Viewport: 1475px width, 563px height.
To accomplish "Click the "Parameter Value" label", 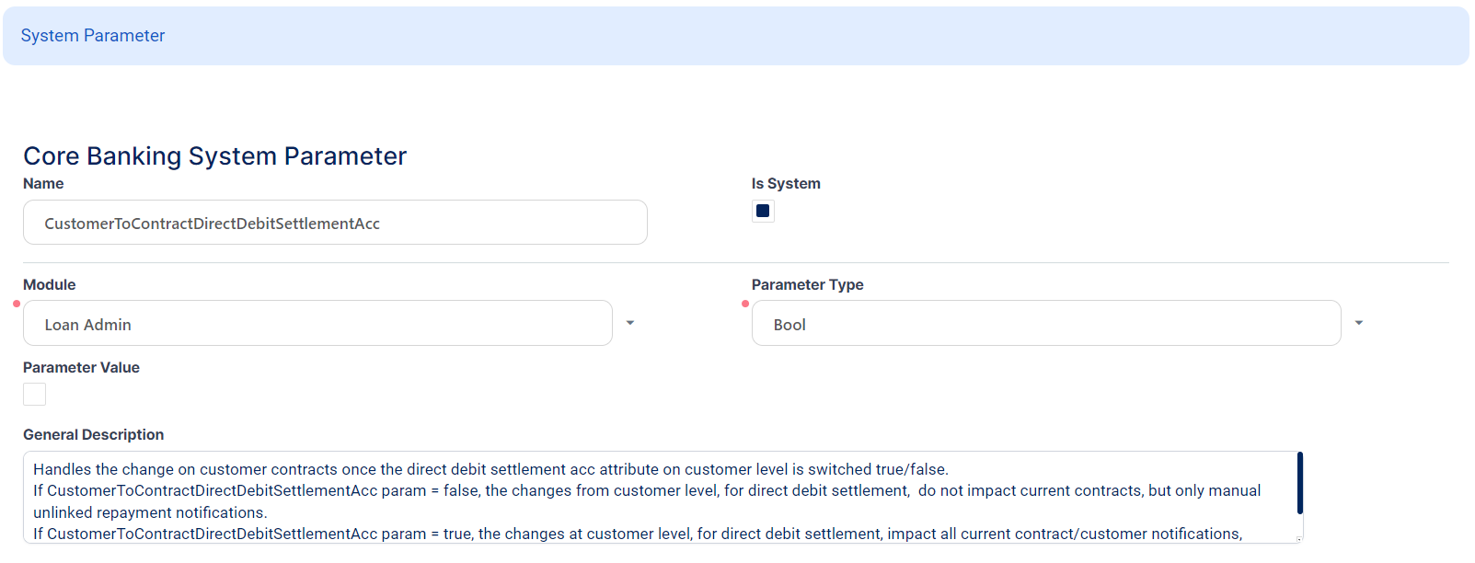I will 81,368.
